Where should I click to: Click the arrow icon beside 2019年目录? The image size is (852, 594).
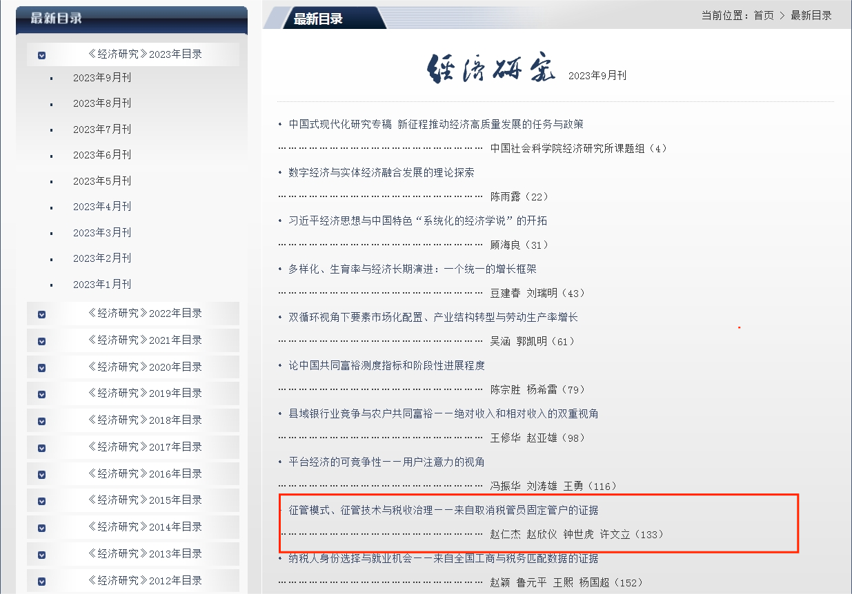pyautogui.click(x=42, y=394)
